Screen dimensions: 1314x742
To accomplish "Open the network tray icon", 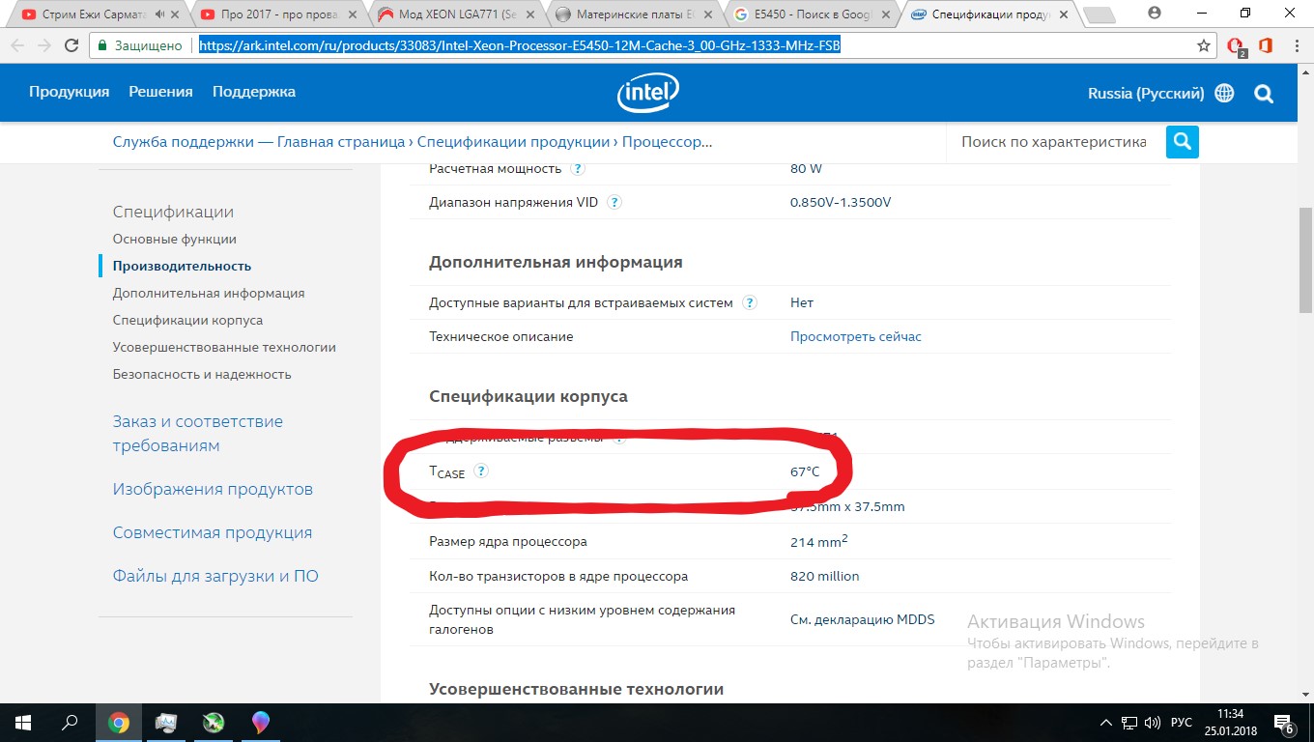I will click(1128, 723).
